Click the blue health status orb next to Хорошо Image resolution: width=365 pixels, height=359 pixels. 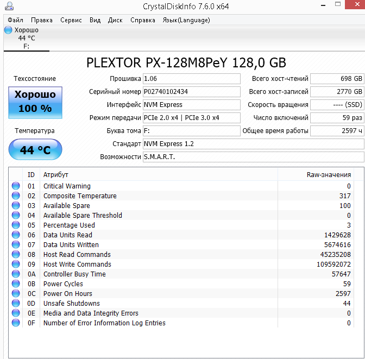pos(8,30)
